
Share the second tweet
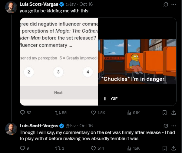pos(174,148)
